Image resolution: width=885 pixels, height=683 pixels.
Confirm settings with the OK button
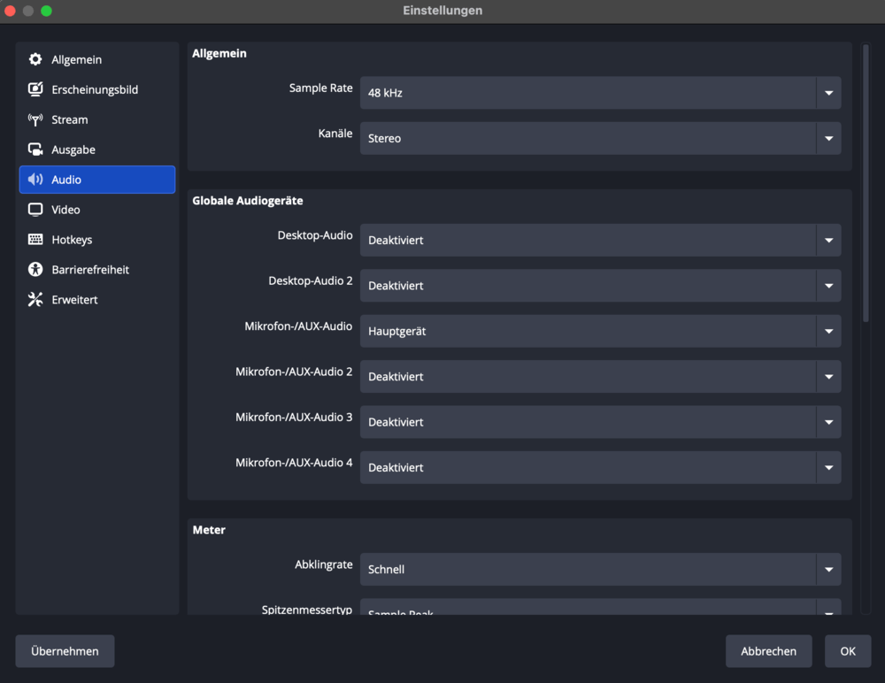click(848, 651)
